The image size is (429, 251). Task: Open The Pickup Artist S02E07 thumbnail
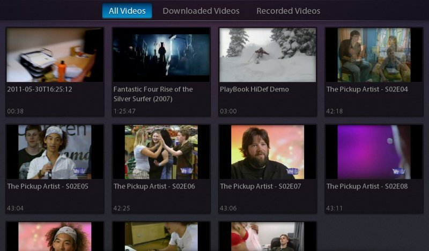tap(267, 152)
